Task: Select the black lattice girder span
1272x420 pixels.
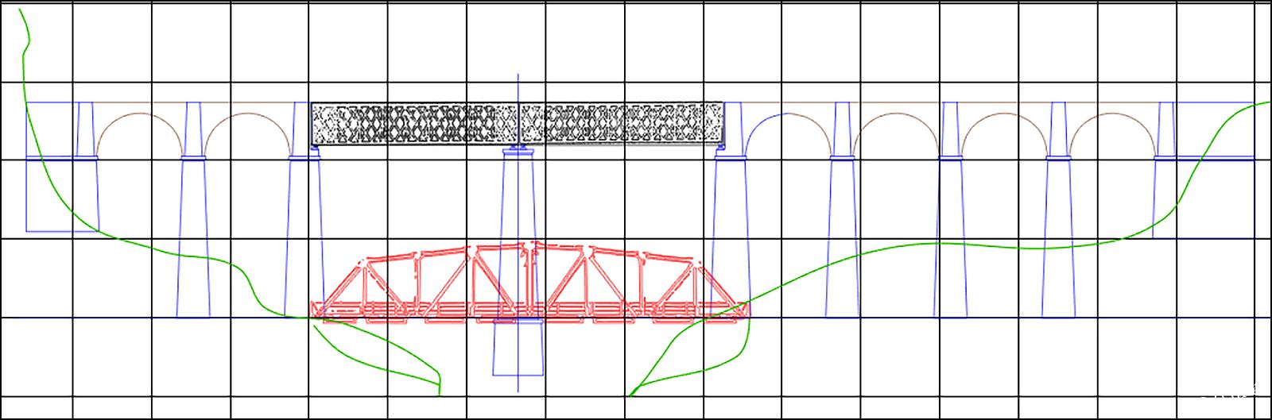Action: 518,125
